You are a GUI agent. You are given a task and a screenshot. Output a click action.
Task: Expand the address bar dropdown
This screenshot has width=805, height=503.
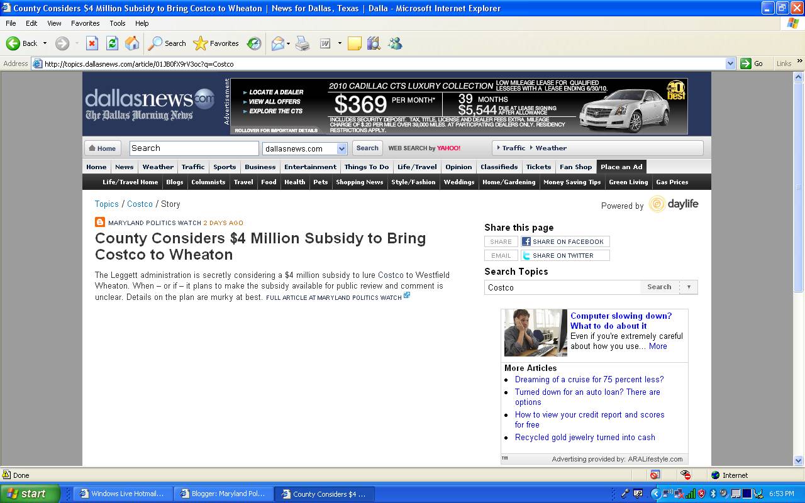(730, 64)
